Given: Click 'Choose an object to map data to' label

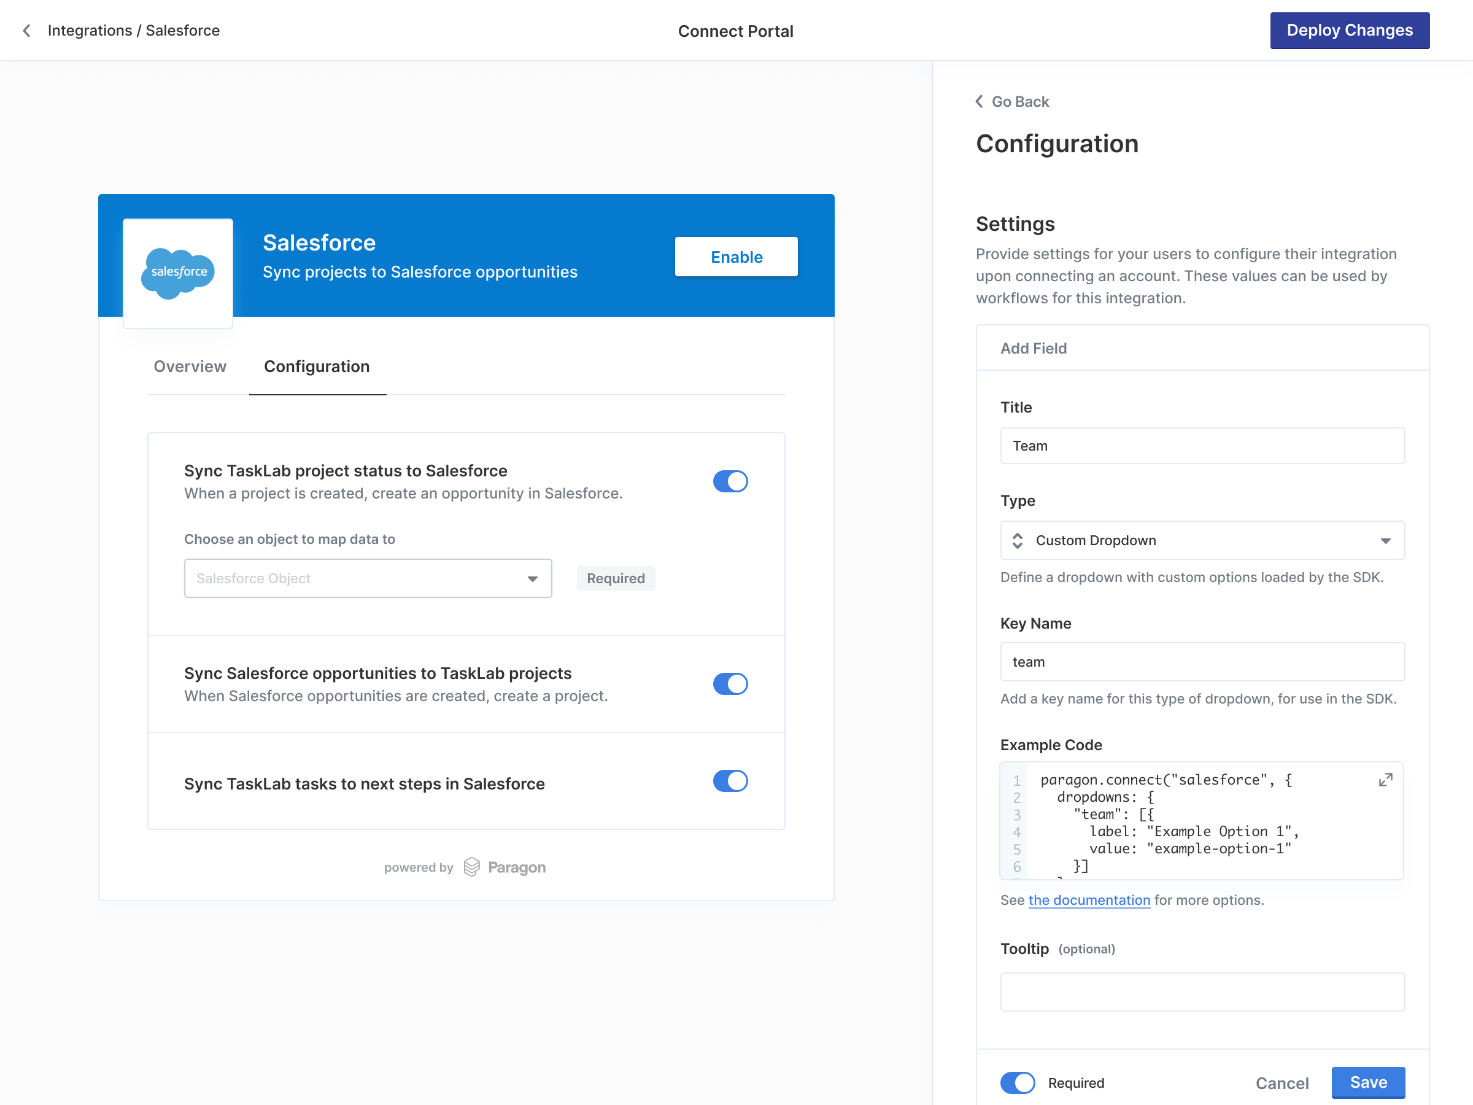Looking at the screenshot, I should 290,539.
